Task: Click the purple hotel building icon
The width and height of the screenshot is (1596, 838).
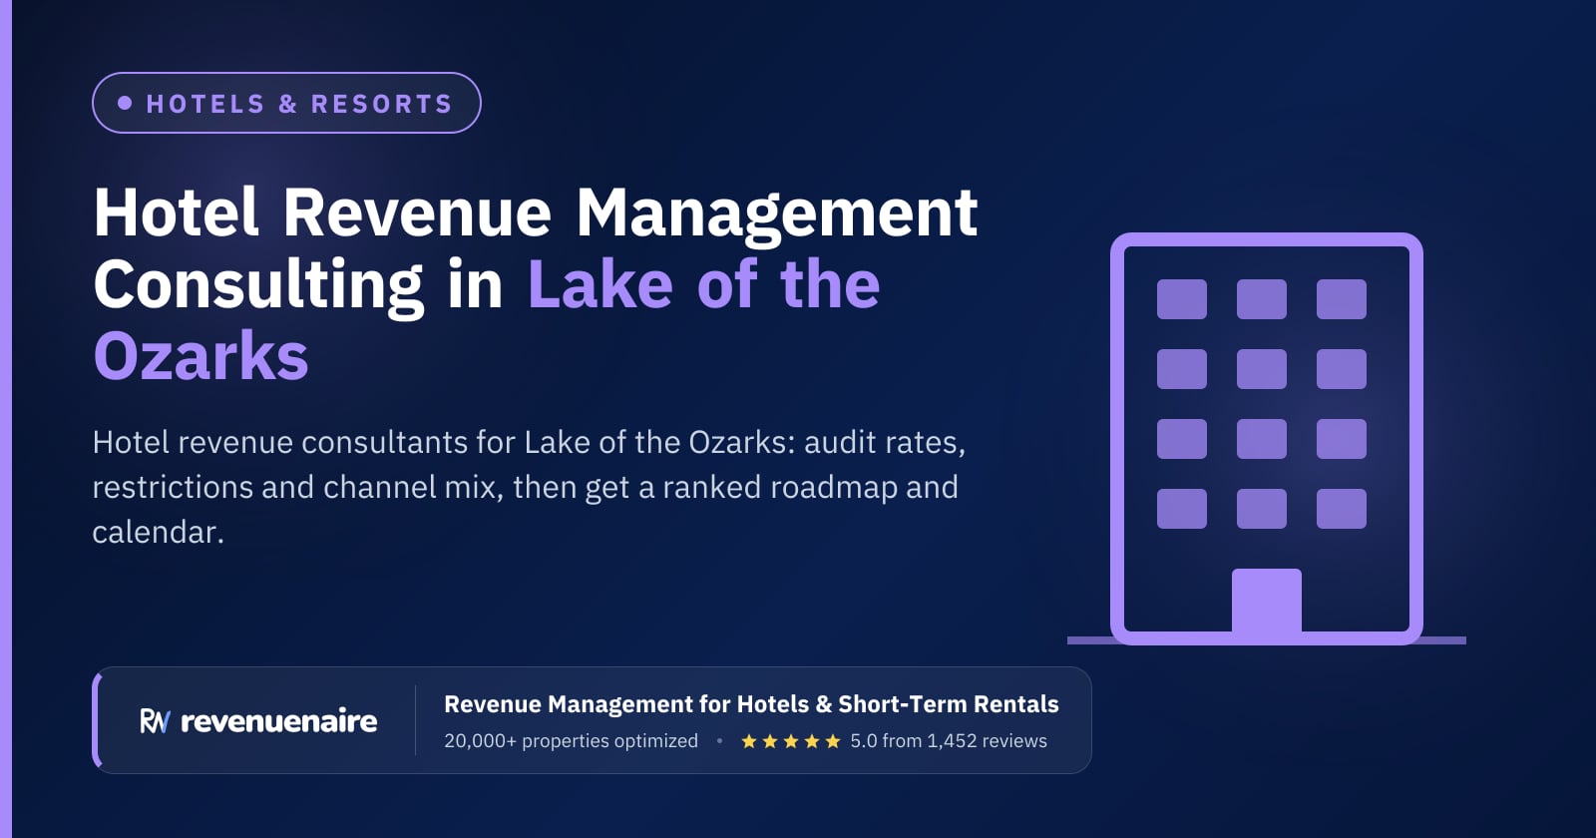Action: click(x=1267, y=439)
